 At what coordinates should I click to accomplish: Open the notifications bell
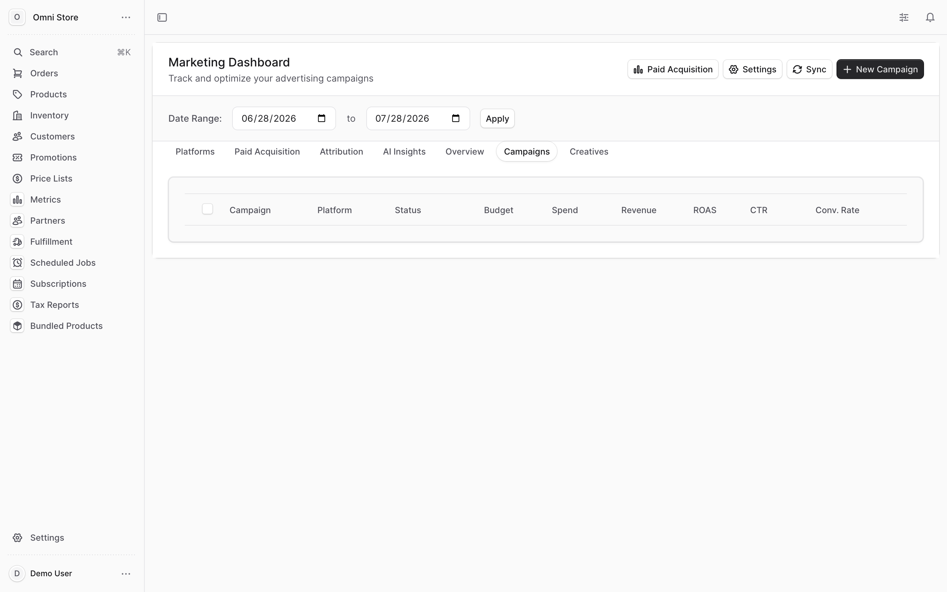[x=930, y=17]
